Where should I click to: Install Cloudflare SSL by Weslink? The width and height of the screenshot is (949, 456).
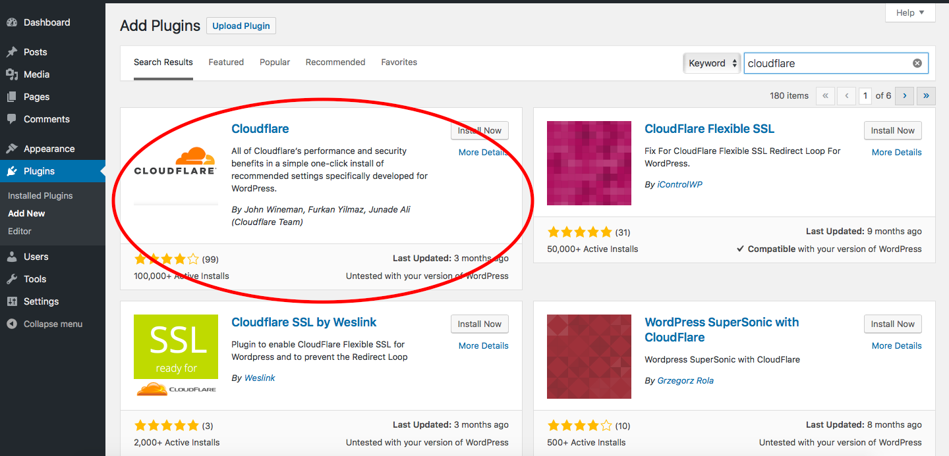tap(480, 324)
